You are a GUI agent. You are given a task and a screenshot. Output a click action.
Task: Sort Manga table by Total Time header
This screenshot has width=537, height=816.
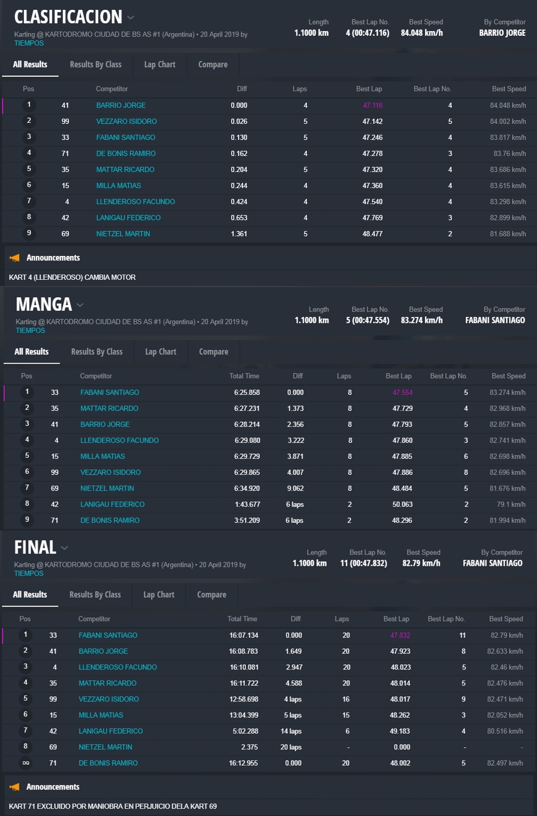(244, 376)
